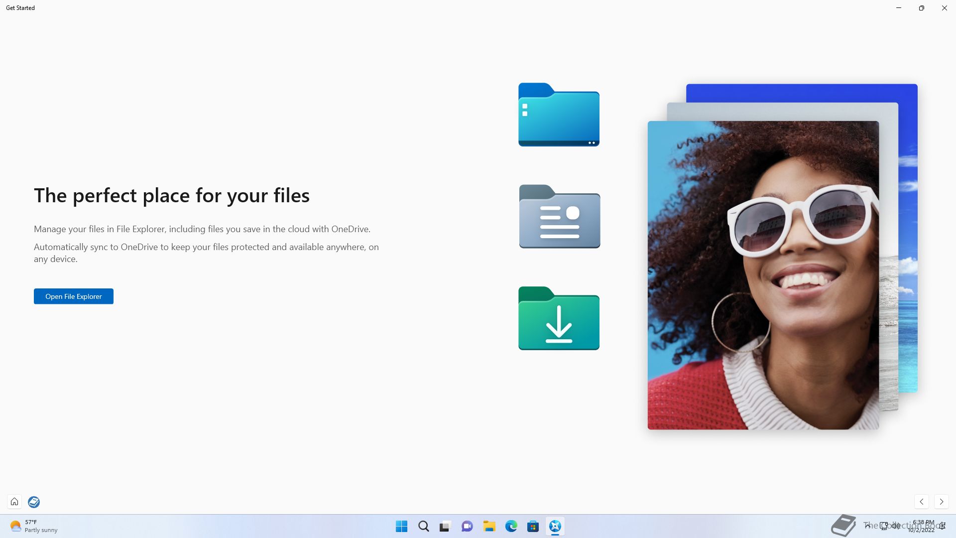The width and height of the screenshot is (956, 538).
Task: Go to the previous page arrow
Action: pos(922,502)
